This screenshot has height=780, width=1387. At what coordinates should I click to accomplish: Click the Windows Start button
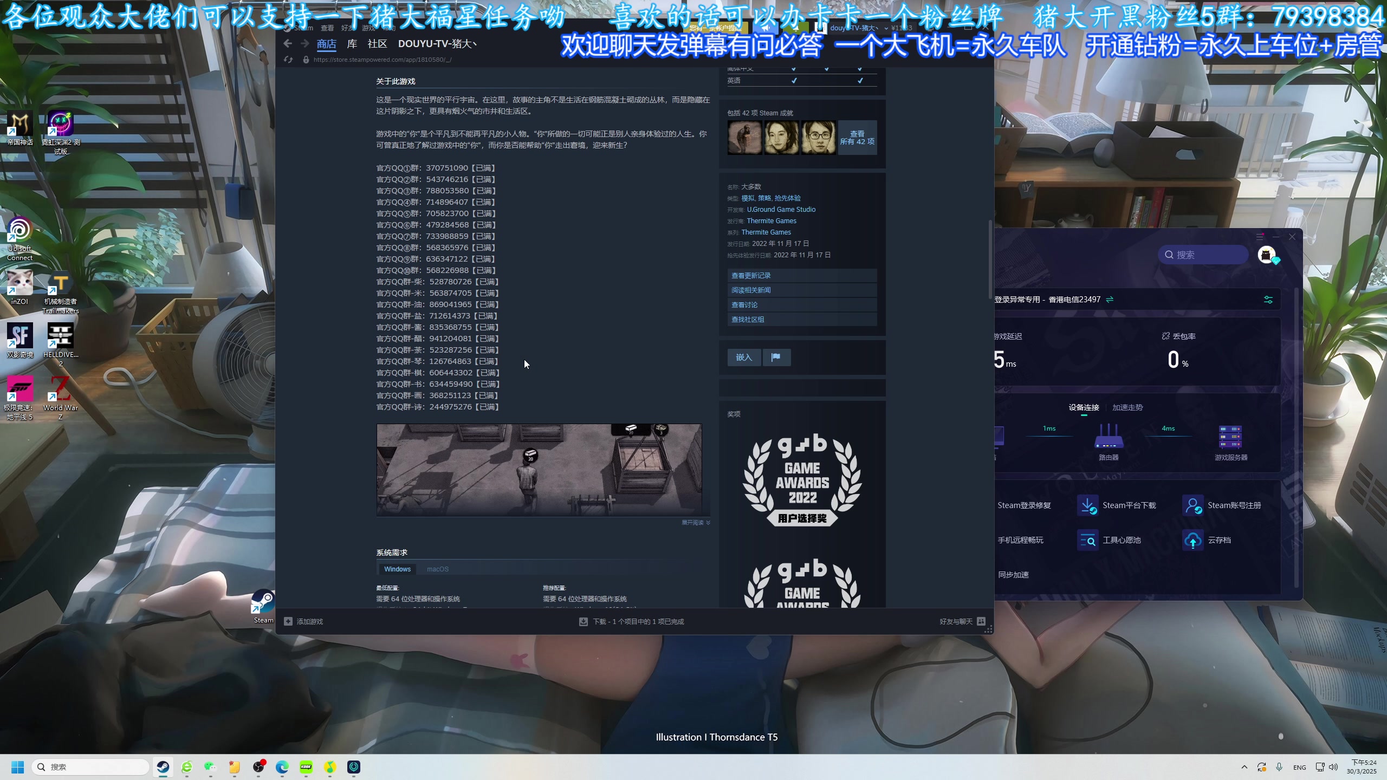[17, 767]
